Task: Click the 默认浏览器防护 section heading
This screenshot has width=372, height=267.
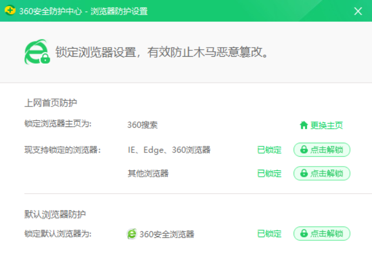Action: pos(55,215)
